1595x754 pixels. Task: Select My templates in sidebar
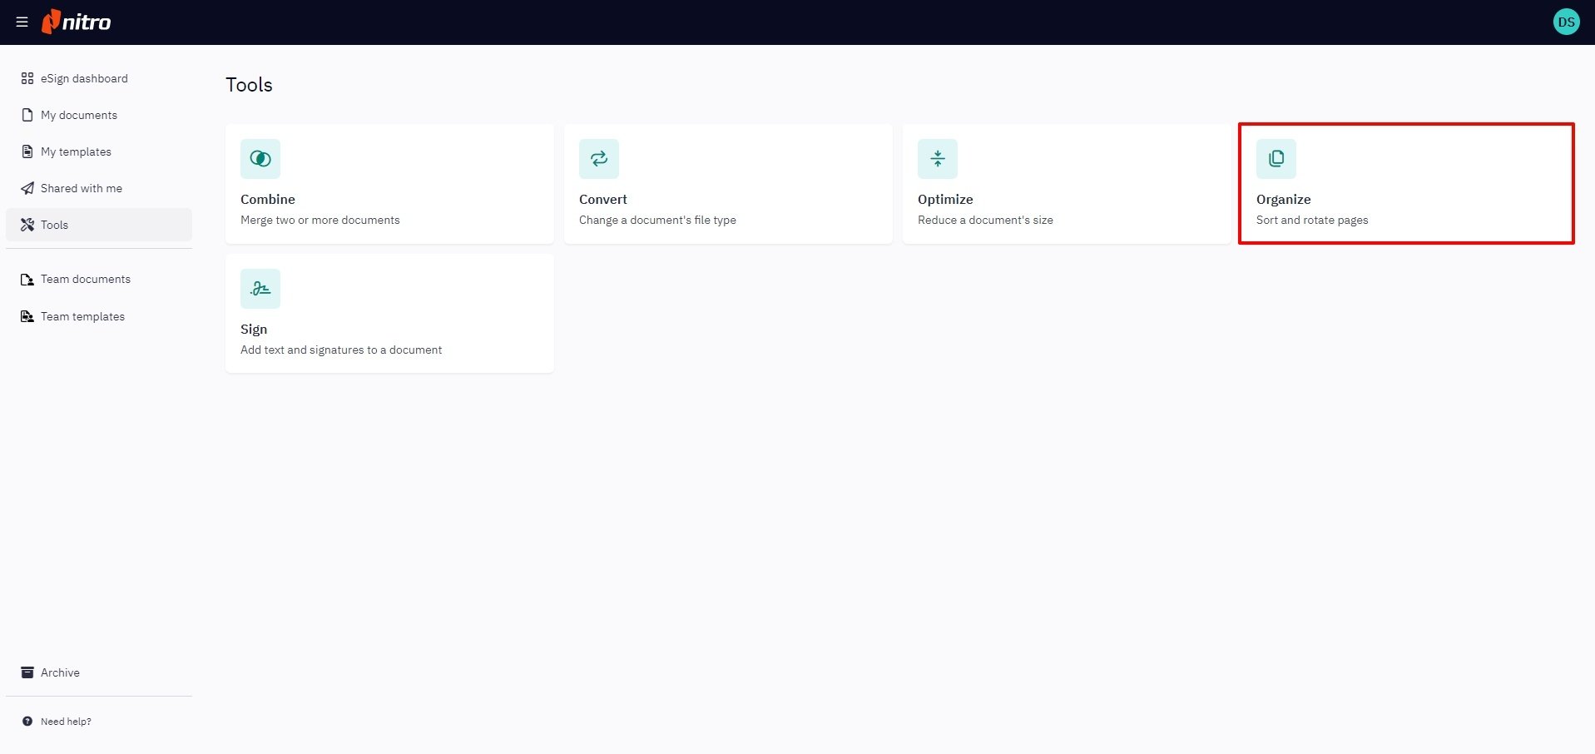tap(76, 151)
